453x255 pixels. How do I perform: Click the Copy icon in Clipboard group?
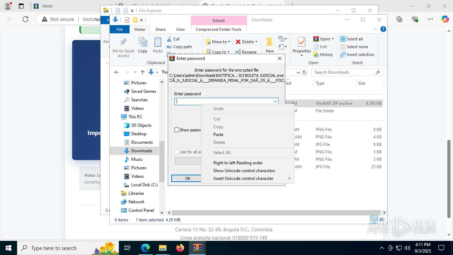click(143, 42)
